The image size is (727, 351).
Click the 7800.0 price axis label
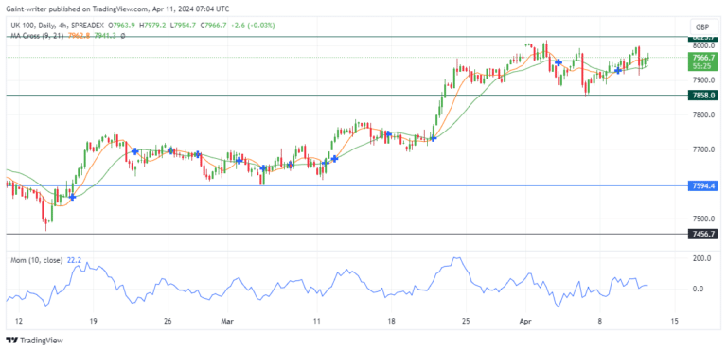[704, 115]
